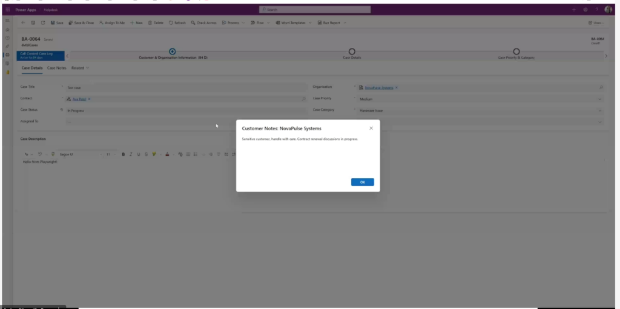620x309 pixels.
Task: Insert bulleted list in editor
Action: [188, 154]
